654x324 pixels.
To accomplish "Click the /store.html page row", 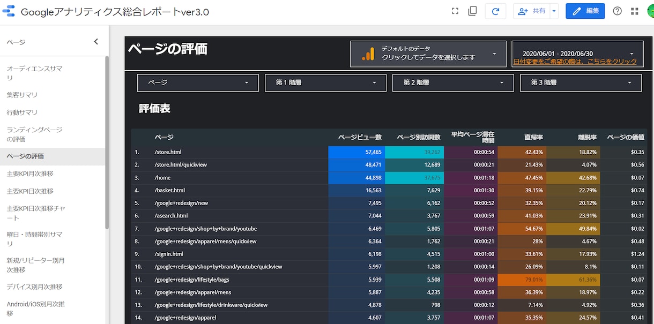I will pos(389,152).
